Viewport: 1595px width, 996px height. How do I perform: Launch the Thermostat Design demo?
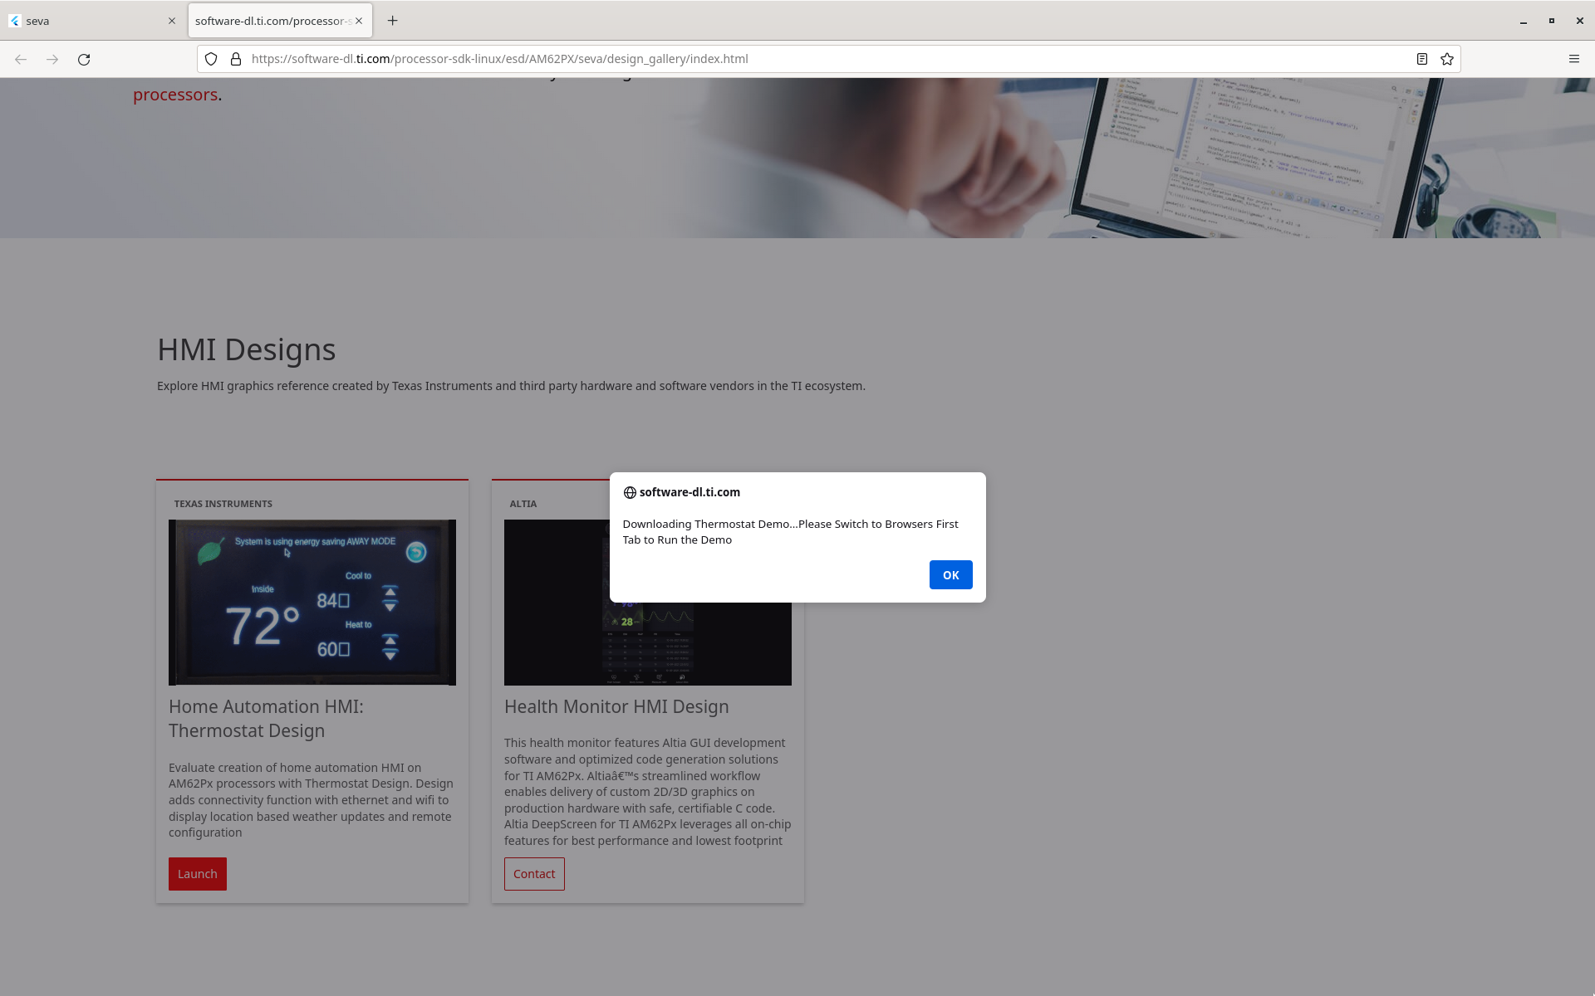pos(197,873)
